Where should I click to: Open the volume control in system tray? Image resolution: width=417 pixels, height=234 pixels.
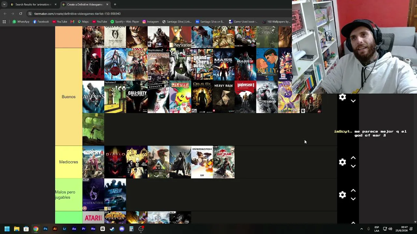tap(390, 229)
